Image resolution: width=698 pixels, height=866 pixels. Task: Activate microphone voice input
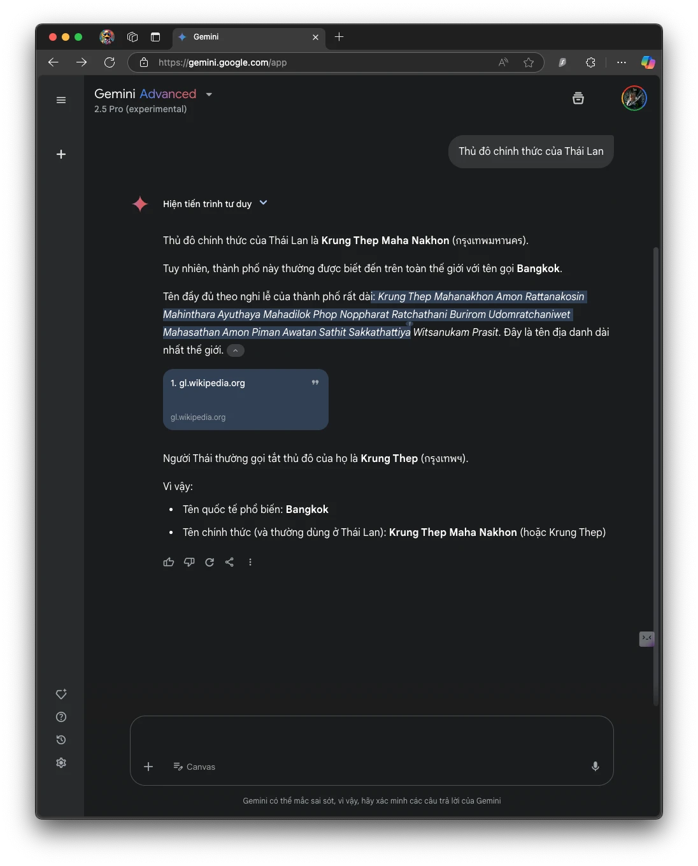pyautogui.click(x=595, y=767)
